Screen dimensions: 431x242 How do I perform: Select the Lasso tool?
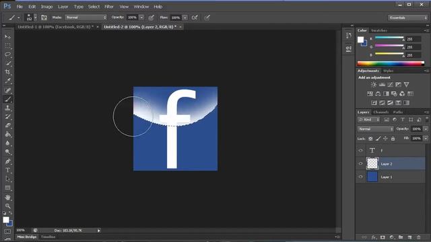(7, 54)
